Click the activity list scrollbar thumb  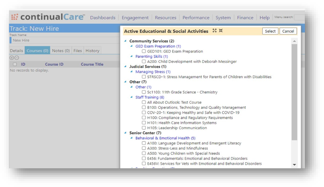tap(294, 92)
